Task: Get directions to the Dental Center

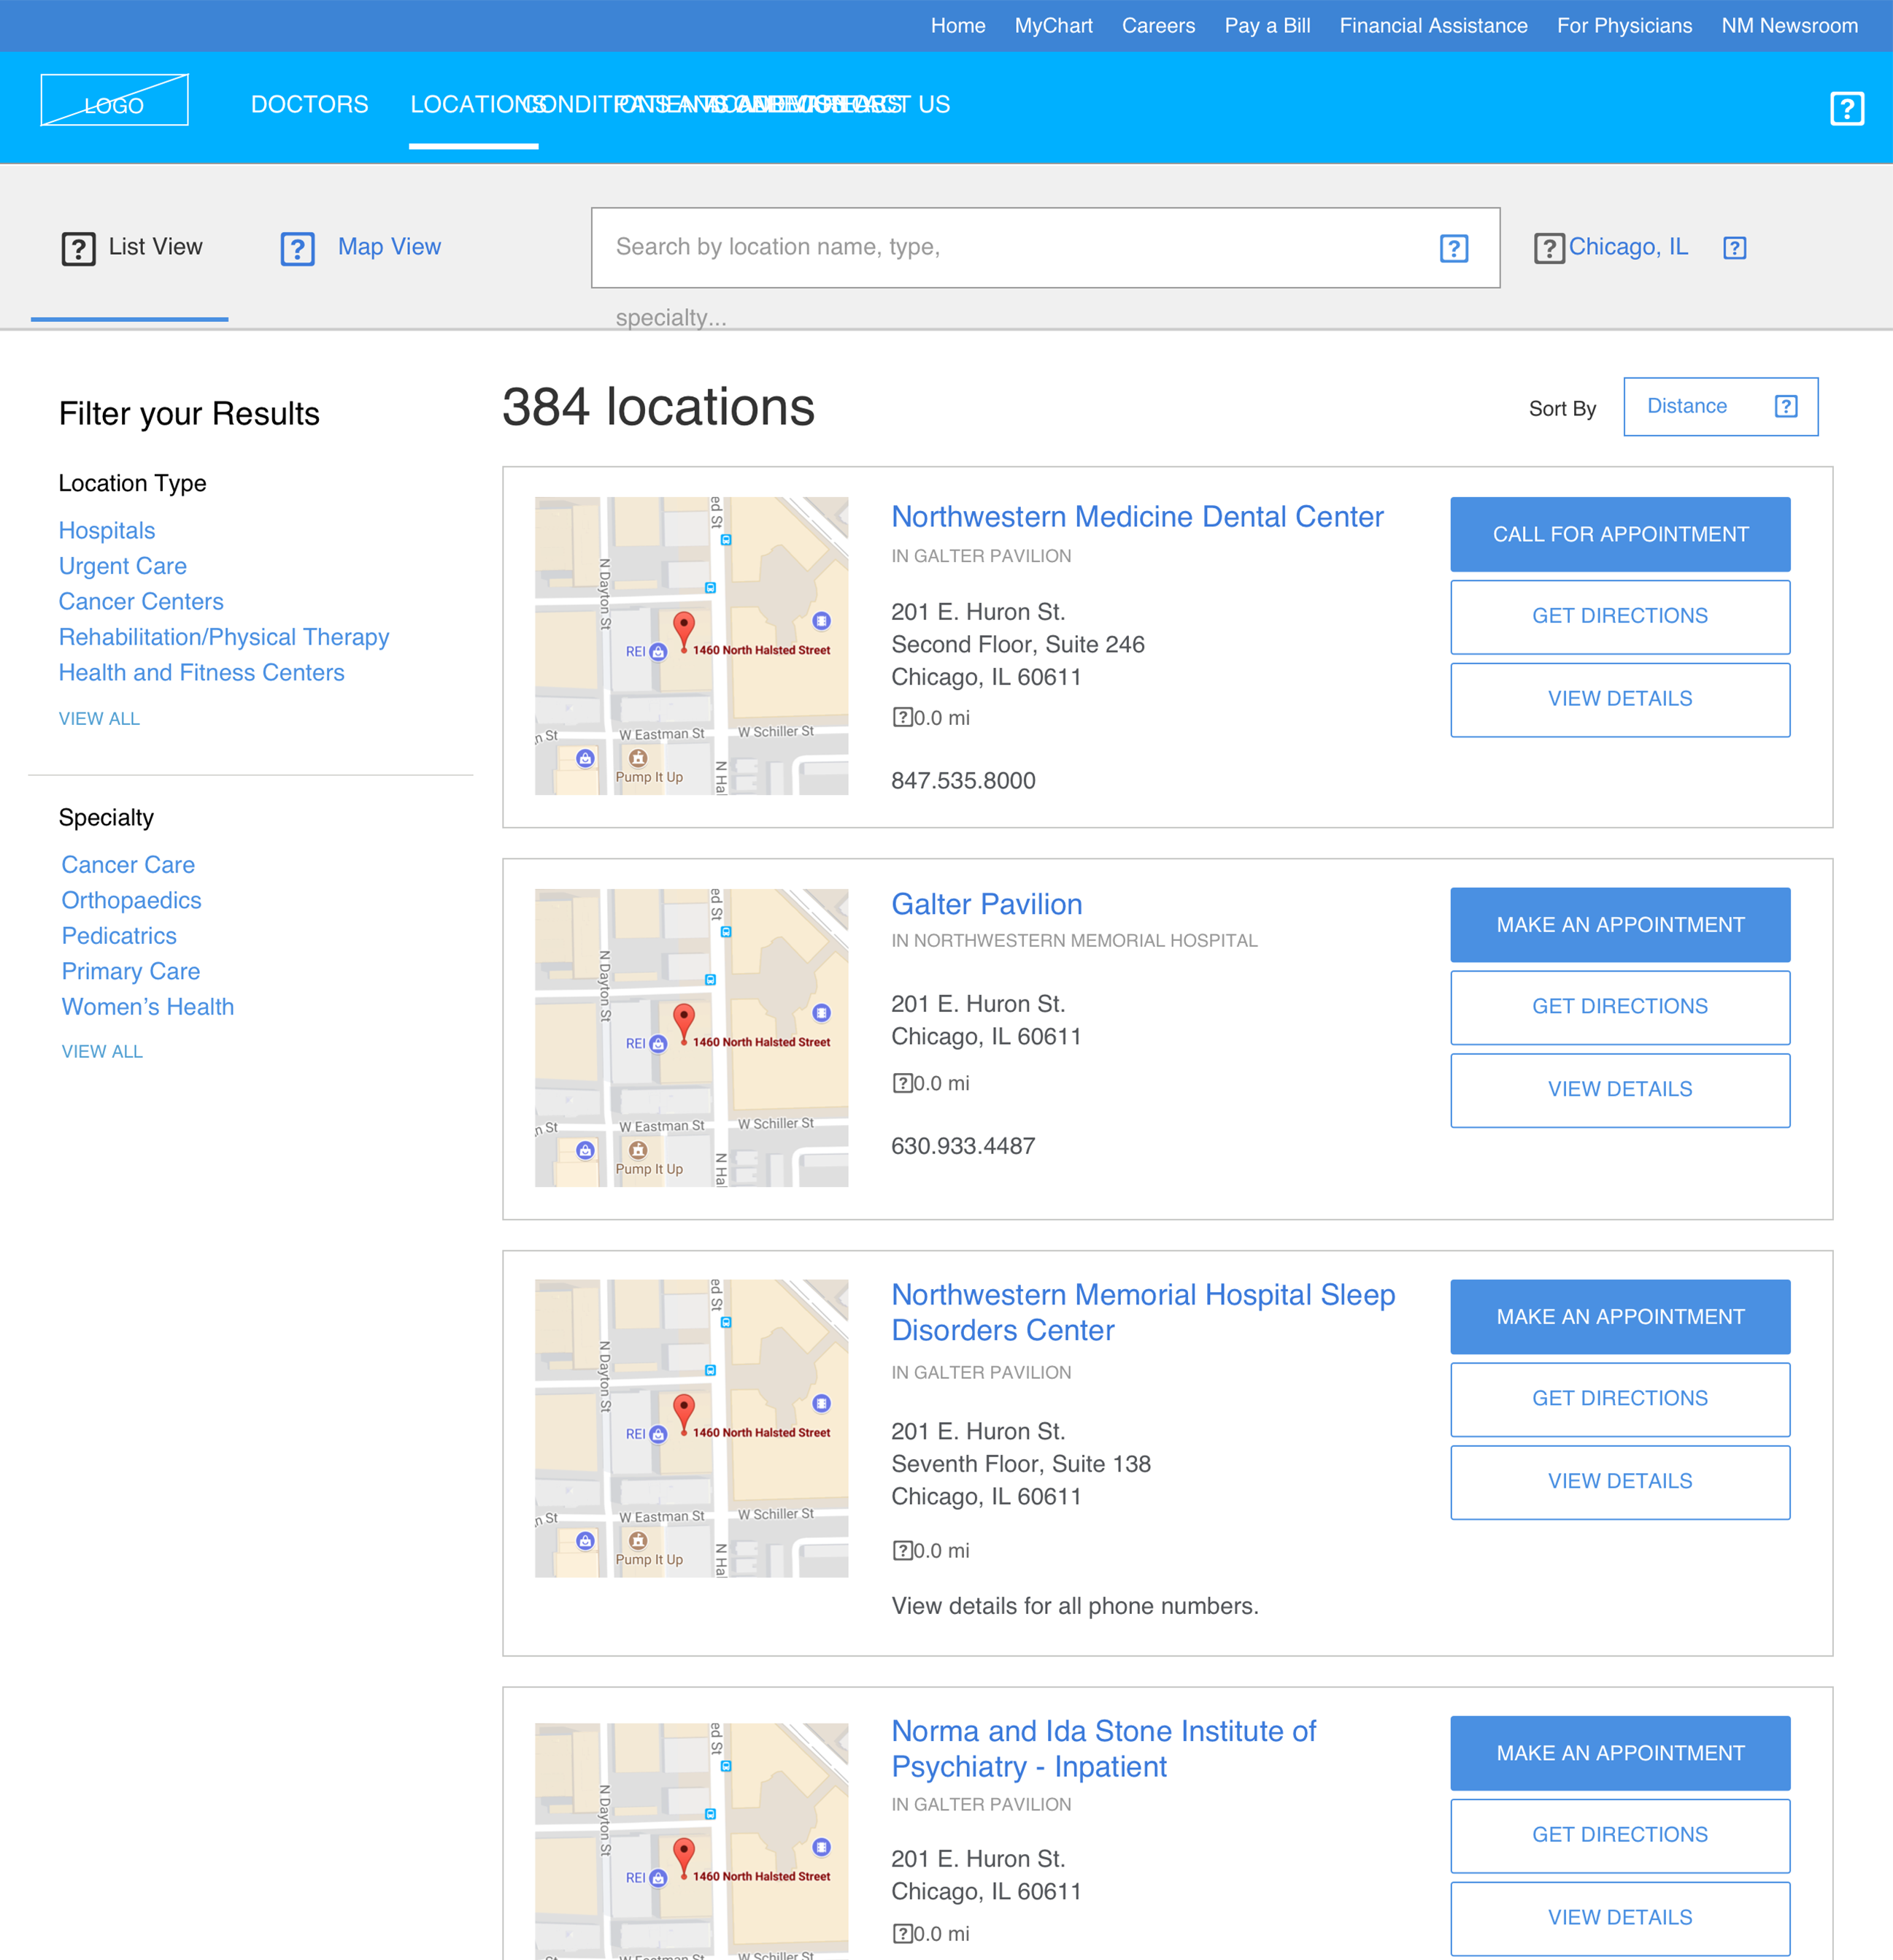Action: pos(1620,616)
